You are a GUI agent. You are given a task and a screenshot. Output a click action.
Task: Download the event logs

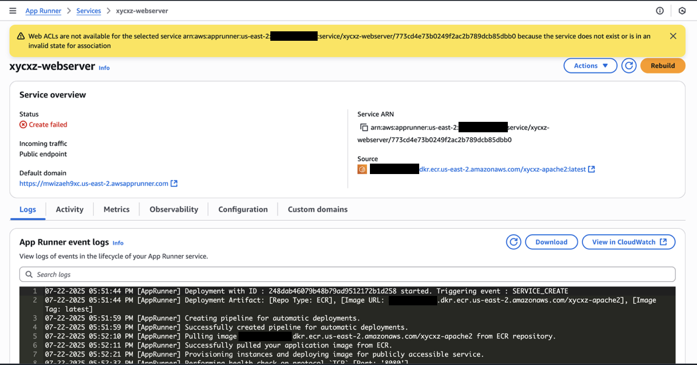551,242
